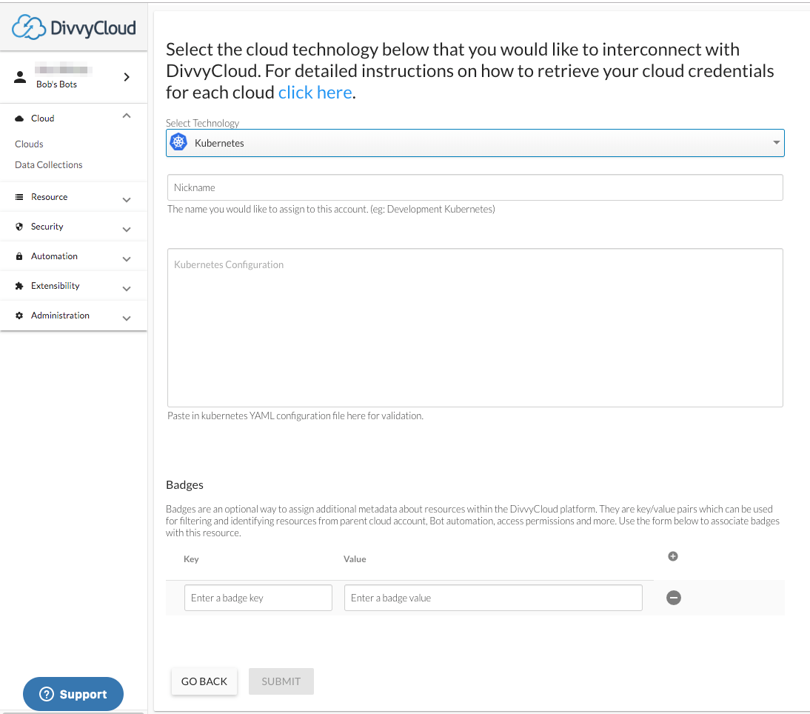The height and width of the screenshot is (714, 810).
Task: Open the Select Technology dropdown arrow
Action: click(776, 143)
